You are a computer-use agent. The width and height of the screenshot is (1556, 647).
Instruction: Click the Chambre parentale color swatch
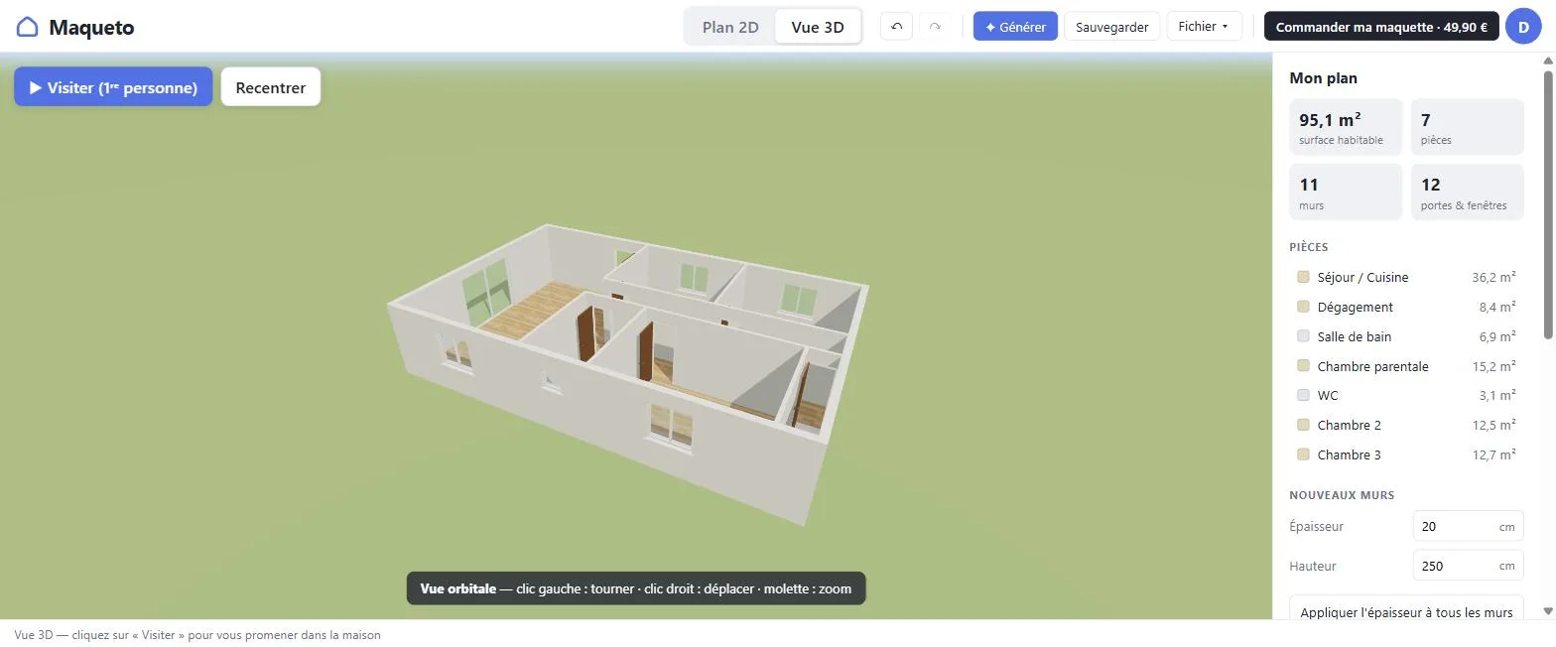tap(1303, 366)
